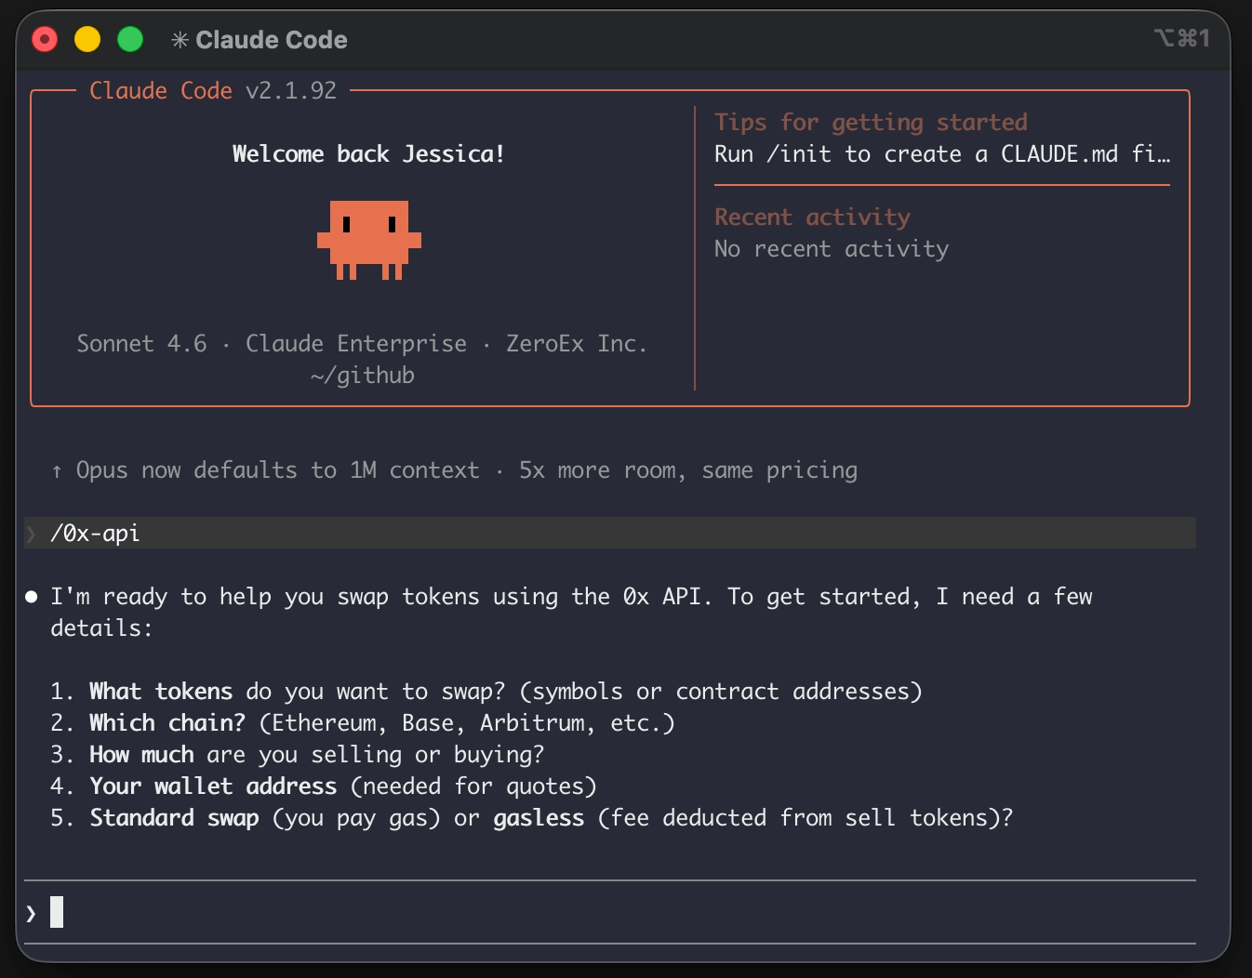Click the "Claude Code" window title text
1252x978 pixels.
pyautogui.click(x=272, y=40)
